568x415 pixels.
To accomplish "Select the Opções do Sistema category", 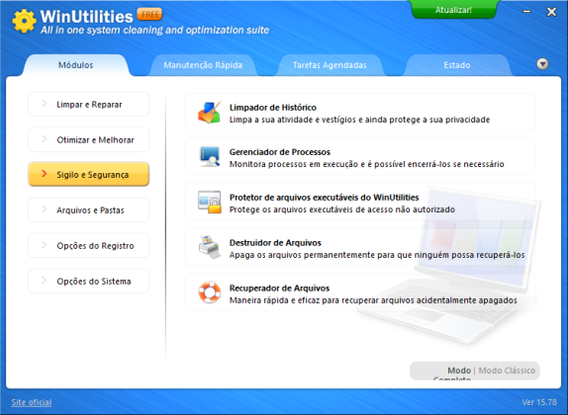I will click(x=89, y=281).
